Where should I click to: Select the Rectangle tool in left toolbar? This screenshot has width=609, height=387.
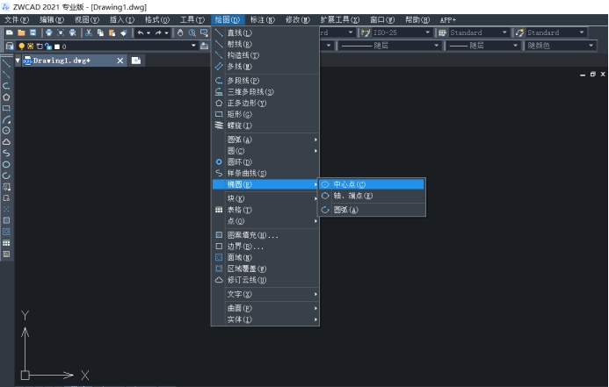(7, 108)
